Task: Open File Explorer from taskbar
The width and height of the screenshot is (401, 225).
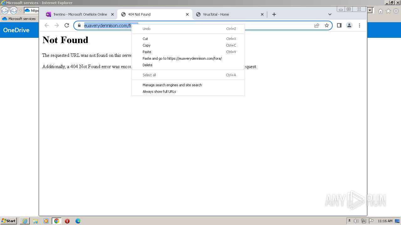Action: [x=35, y=221]
